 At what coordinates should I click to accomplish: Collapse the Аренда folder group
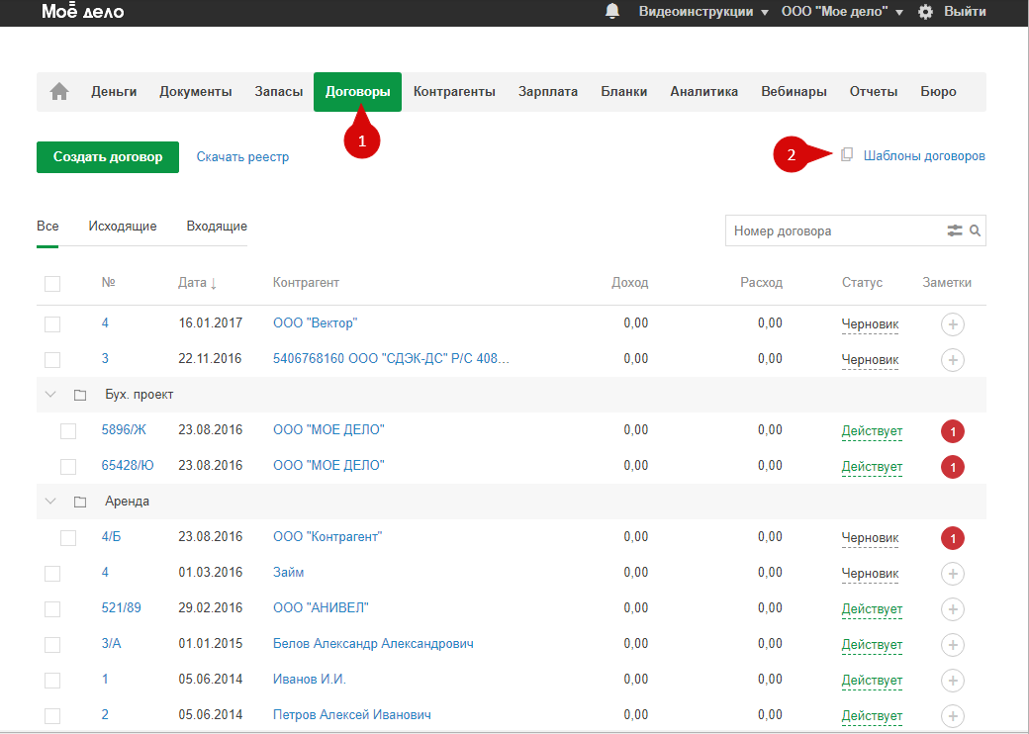pyautogui.click(x=49, y=502)
